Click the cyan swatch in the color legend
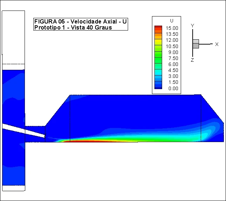This screenshot has width=226, height=201. pos(158,72)
